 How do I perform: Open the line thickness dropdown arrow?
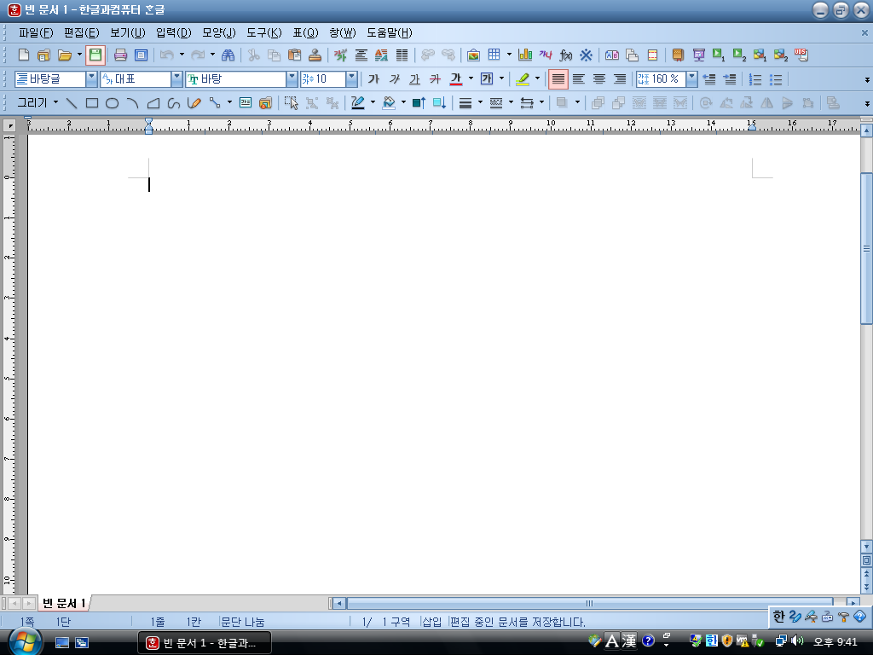[480, 102]
